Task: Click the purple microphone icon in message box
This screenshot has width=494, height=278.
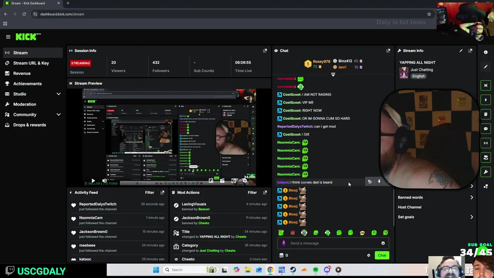Action: point(284,243)
